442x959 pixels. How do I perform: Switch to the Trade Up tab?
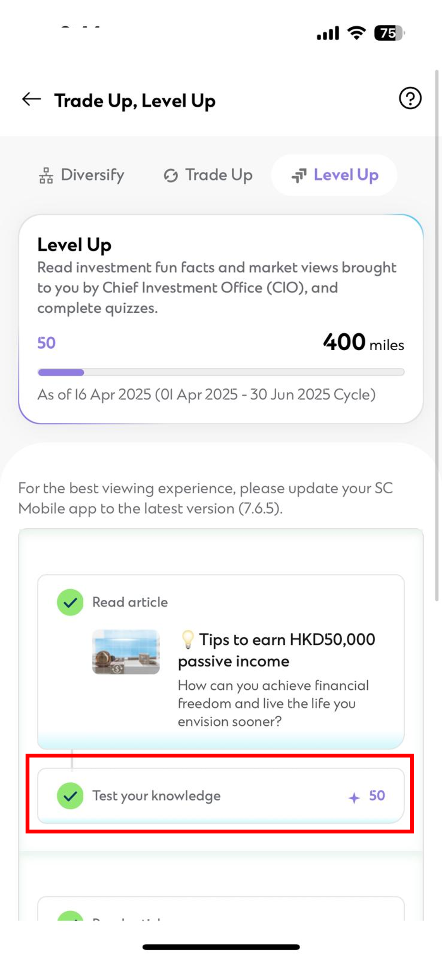tap(208, 175)
